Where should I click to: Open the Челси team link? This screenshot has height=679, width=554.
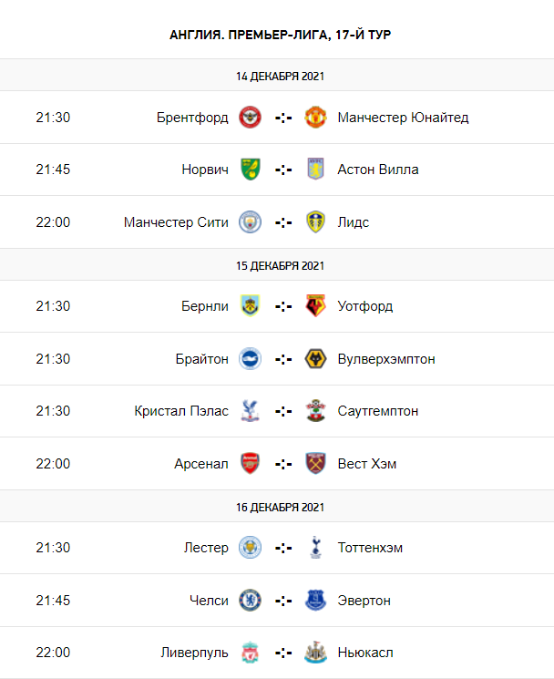point(208,600)
